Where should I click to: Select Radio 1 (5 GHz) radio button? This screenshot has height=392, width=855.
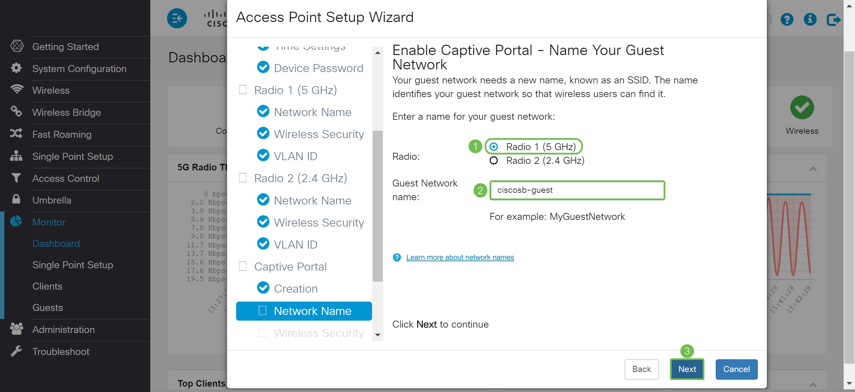pos(494,147)
